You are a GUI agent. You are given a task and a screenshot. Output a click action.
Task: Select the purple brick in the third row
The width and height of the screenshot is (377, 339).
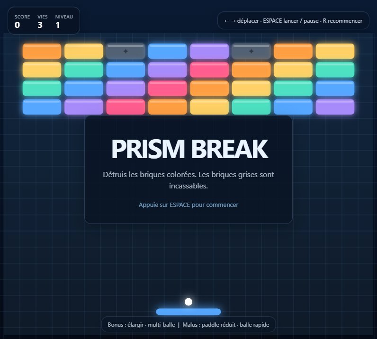(x=126, y=88)
